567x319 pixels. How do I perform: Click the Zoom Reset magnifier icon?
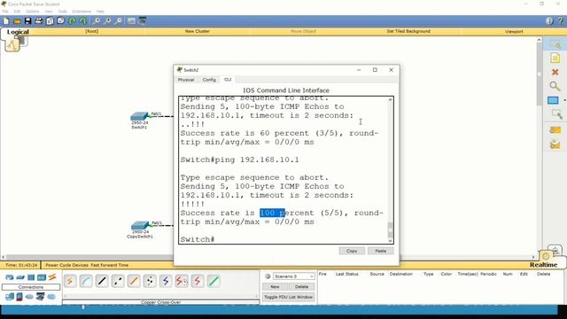107,21
